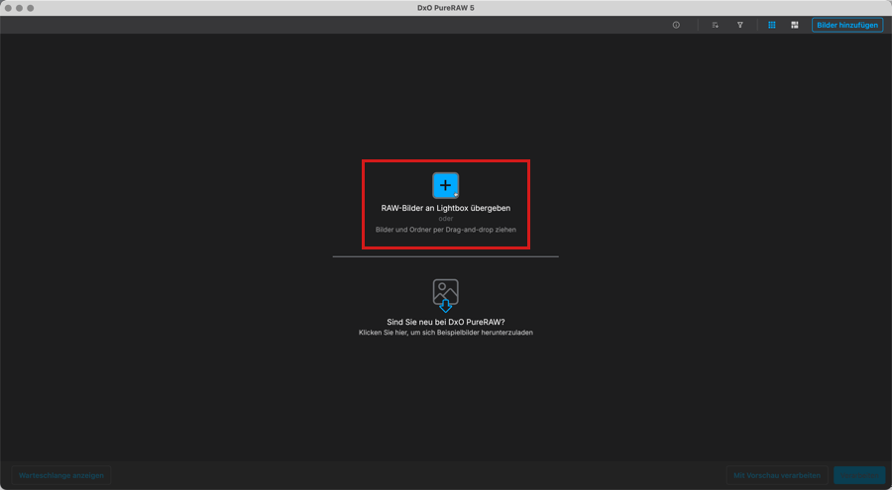Click Mit Vorschau verarbeiten button
Image resolution: width=892 pixels, height=490 pixels.
(777, 475)
